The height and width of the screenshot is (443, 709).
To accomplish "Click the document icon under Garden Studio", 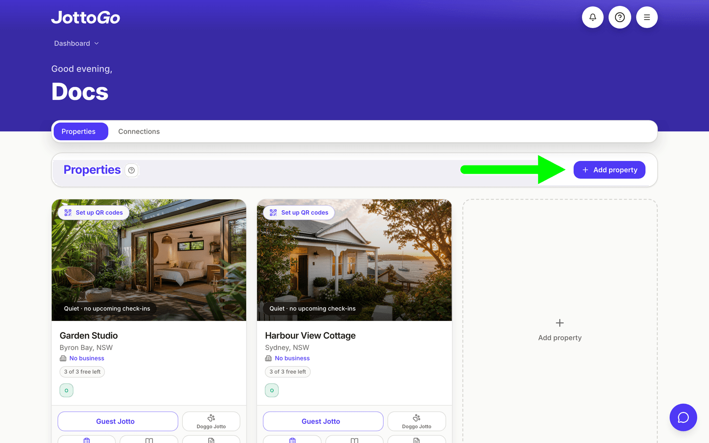I will click(211, 440).
